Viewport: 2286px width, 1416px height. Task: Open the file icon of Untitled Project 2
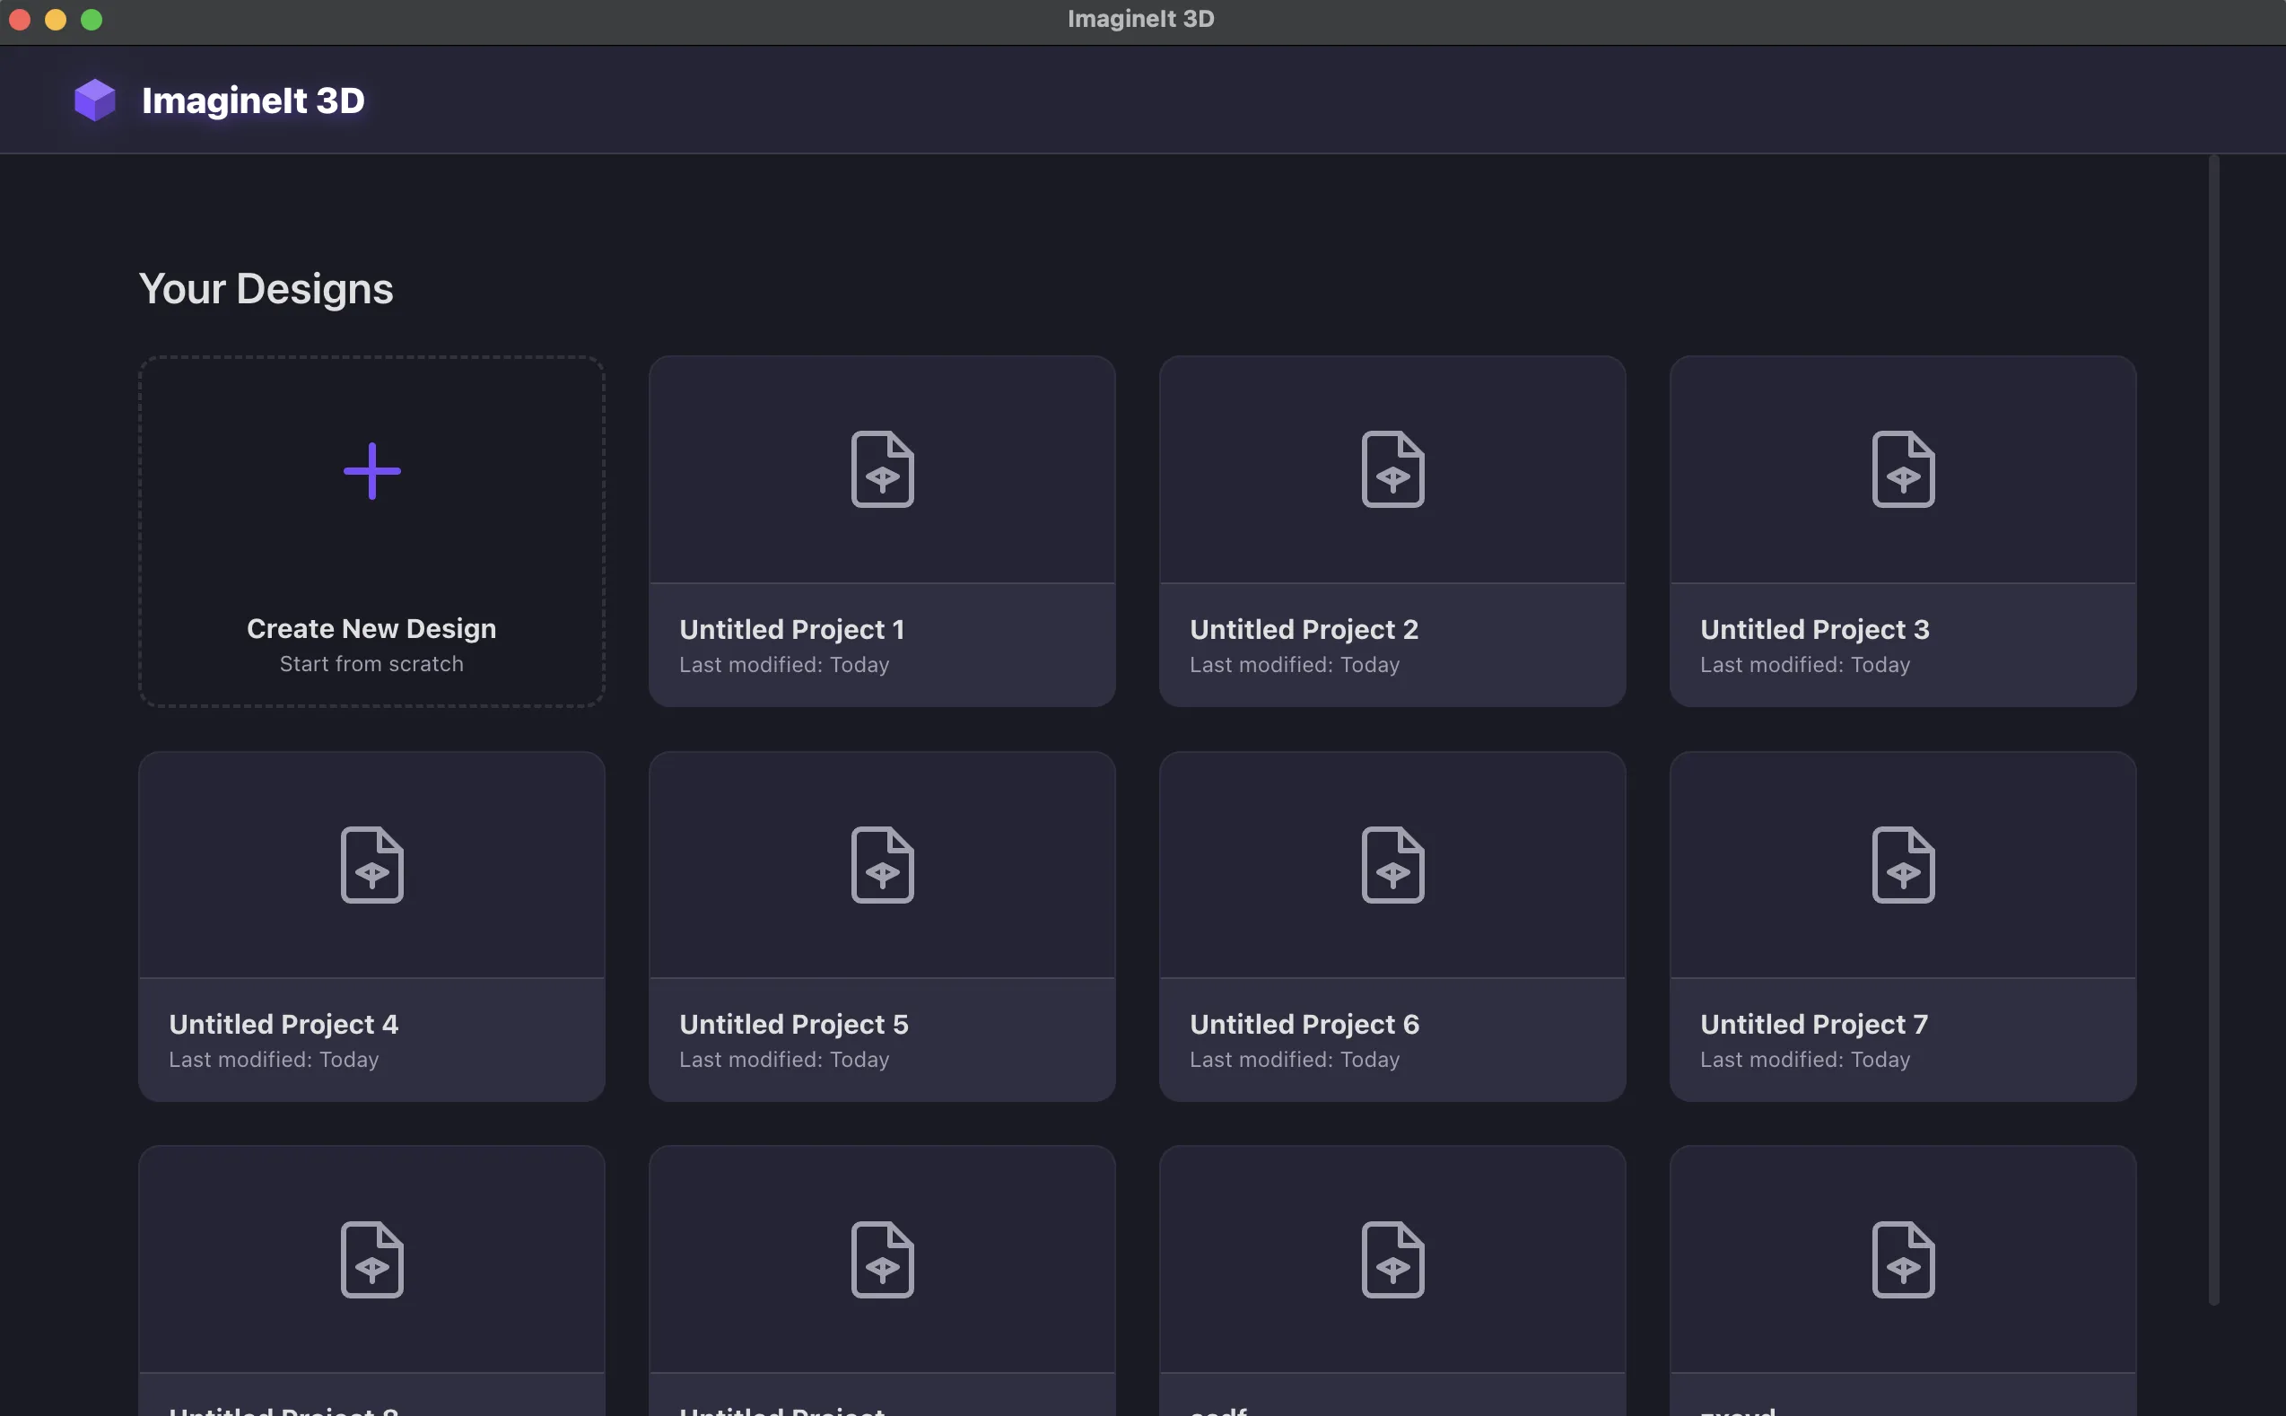1392,469
